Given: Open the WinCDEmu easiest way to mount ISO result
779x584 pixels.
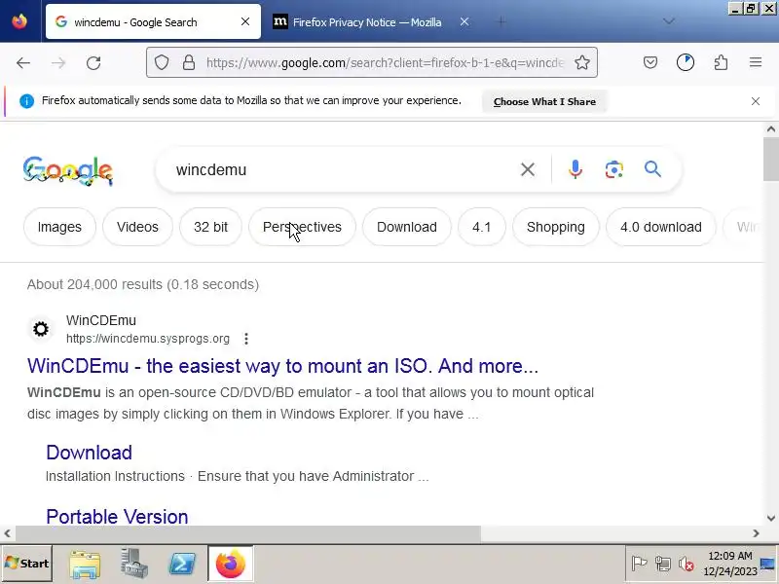Looking at the screenshot, I should click(x=282, y=366).
